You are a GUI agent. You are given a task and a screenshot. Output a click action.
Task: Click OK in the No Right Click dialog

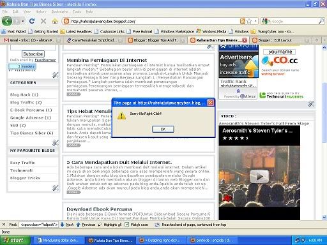163,129
